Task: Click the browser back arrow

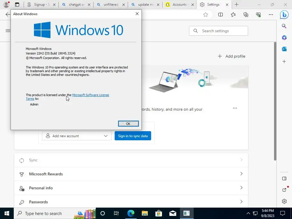Action: pos(8,15)
